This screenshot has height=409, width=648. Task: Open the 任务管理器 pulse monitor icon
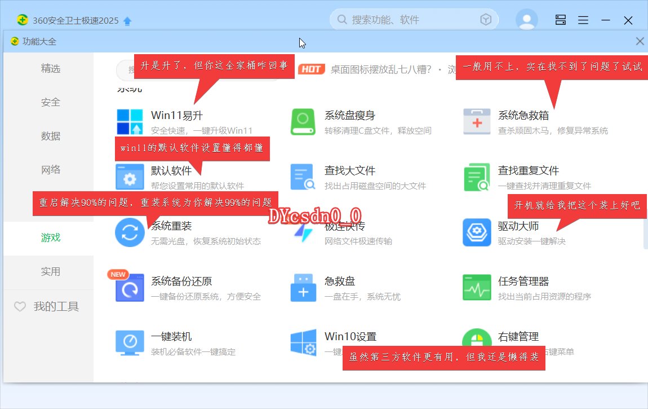(477, 287)
